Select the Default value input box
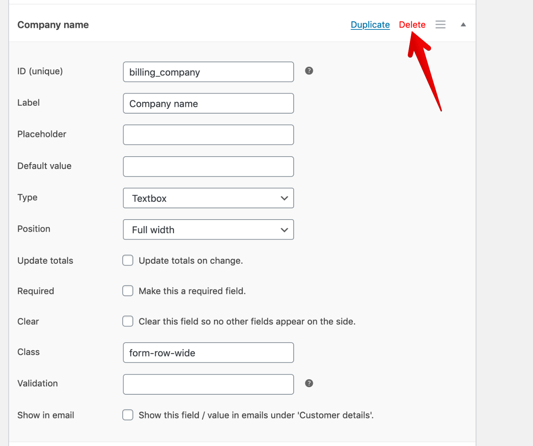This screenshot has height=446, width=533. (208, 166)
